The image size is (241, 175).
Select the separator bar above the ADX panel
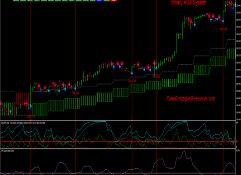[118, 121]
